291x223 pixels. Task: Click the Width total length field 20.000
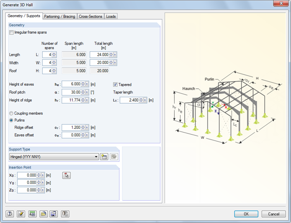pyautogui.click(x=100, y=63)
